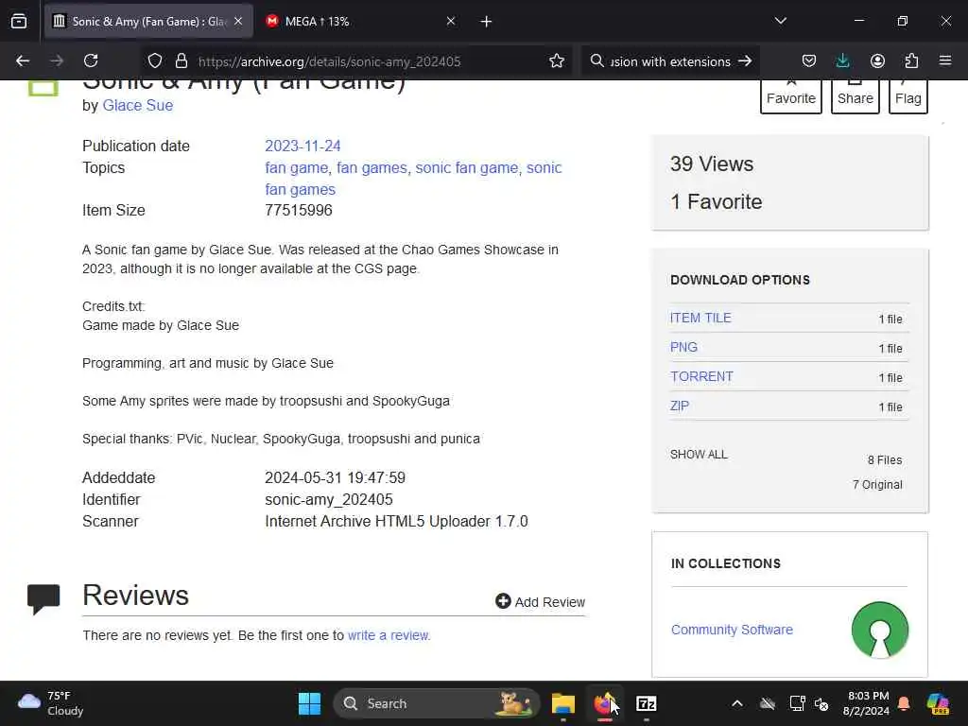
Task: Download the ZIP option
Action: (679, 406)
